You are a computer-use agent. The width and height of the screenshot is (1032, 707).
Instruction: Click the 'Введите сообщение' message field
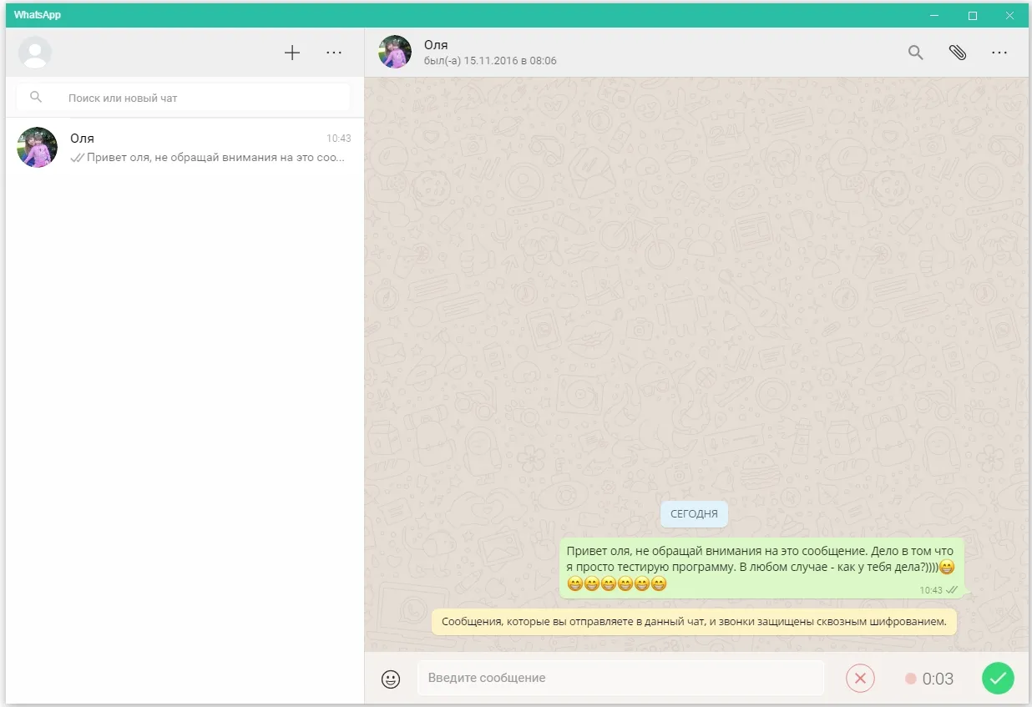click(x=620, y=678)
